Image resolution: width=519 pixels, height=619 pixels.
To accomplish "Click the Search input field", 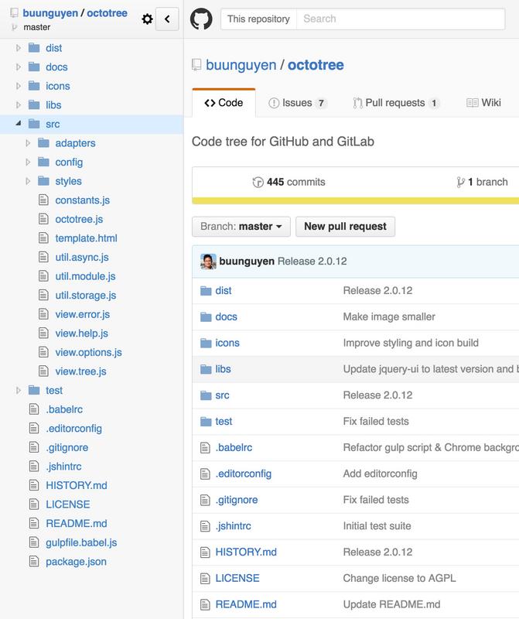I will click(x=401, y=19).
